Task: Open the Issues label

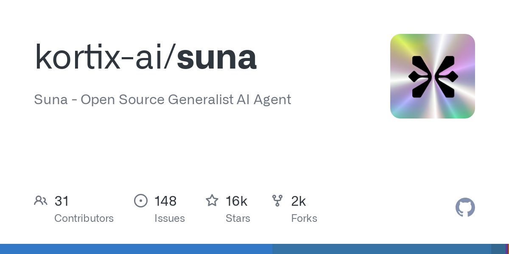Action: tap(170, 218)
